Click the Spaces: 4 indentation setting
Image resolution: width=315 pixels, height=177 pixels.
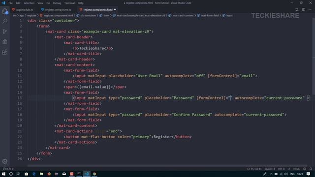(270, 169)
